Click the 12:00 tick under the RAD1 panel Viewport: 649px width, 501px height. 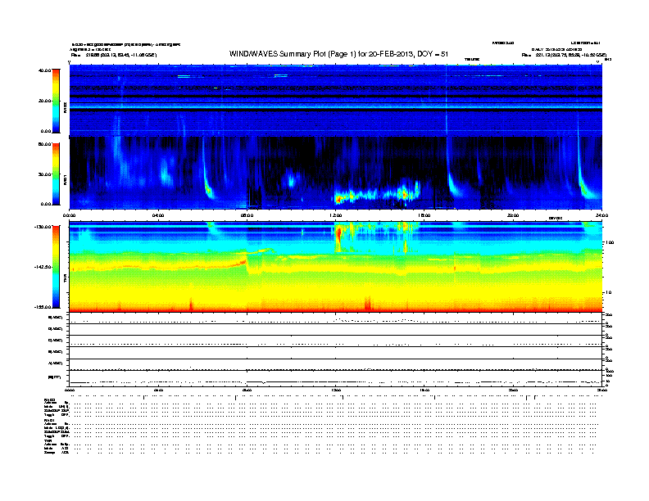[x=336, y=215]
